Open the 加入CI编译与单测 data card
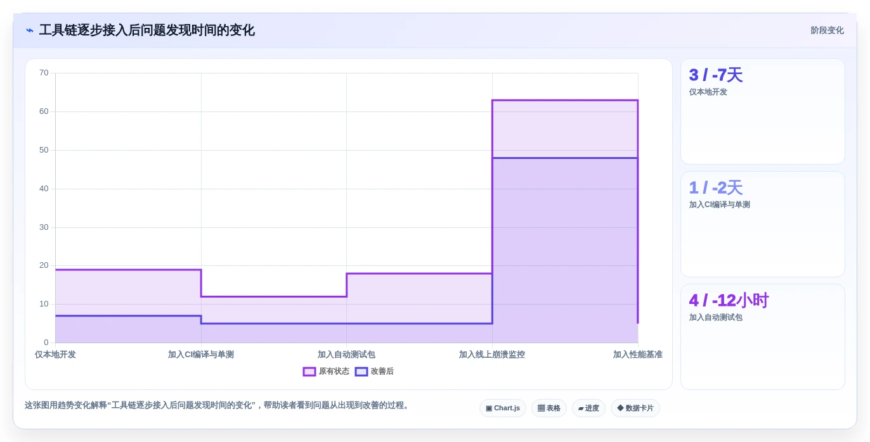This screenshot has height=442, width=870. 763,224
